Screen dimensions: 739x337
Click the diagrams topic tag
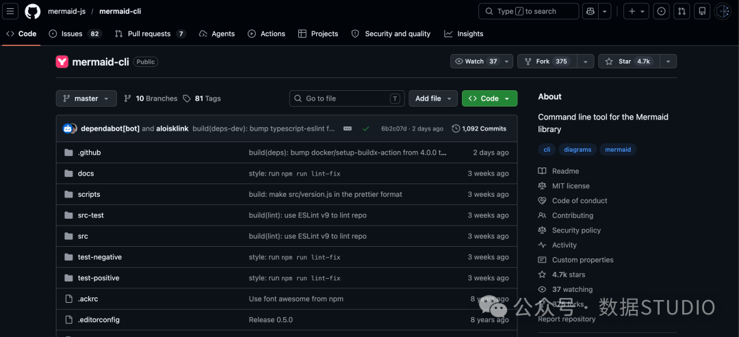[x=578, y=149]
